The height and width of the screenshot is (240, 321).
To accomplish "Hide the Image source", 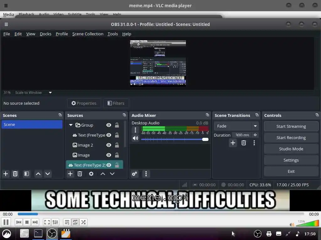I will (109, 155).
